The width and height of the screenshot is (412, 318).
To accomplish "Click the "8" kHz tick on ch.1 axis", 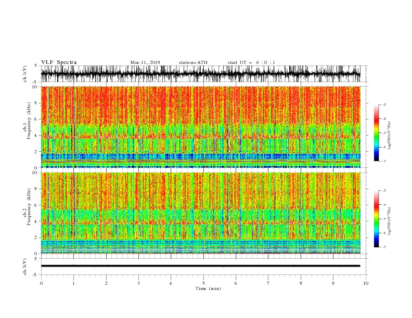I will [x=37, y=103].
